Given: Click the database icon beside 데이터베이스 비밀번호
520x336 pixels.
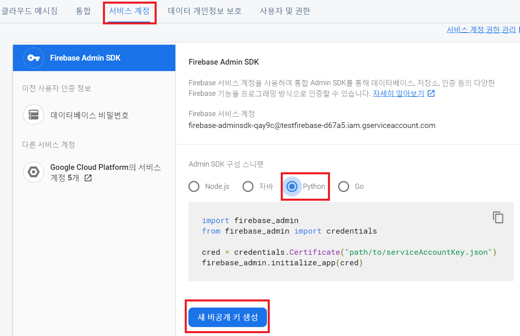Looking at the screenshot, I should coord(33,115).
